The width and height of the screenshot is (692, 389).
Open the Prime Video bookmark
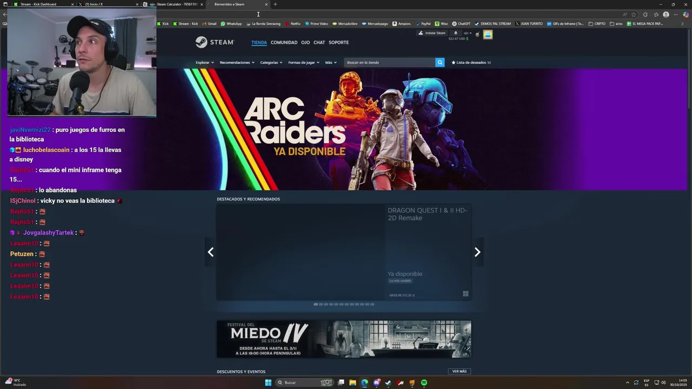316,24
